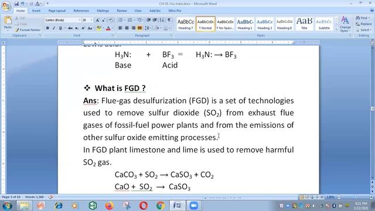This screenshot has height=211, width=375.
Task: Open Firefox from the taskbar
Action: point(110,206)
